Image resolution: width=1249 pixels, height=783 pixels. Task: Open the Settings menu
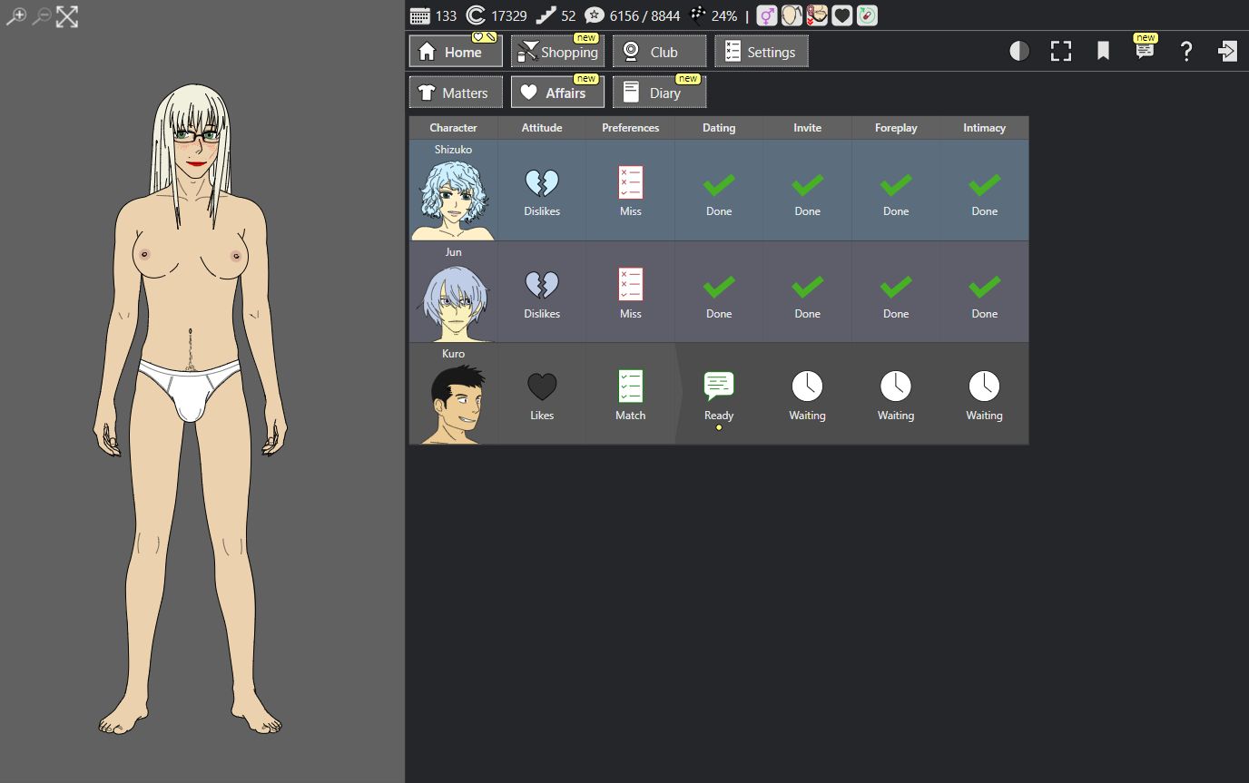761,52
